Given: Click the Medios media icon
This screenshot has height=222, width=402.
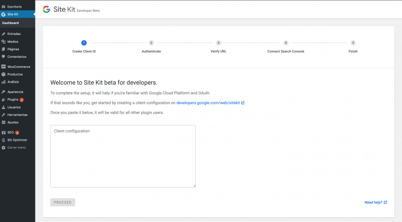Looking at the screenshot, I should click(x=3, y=42).
